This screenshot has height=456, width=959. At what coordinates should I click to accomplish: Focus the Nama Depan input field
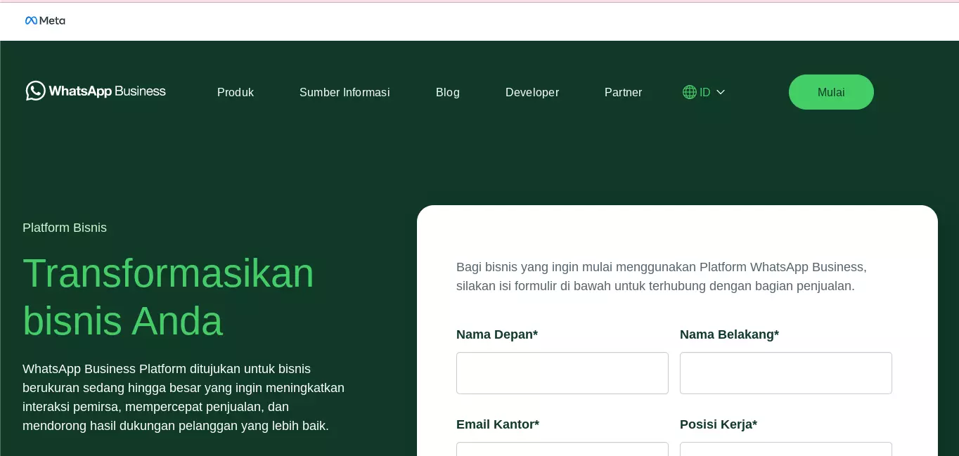click(x=562, y=373)
